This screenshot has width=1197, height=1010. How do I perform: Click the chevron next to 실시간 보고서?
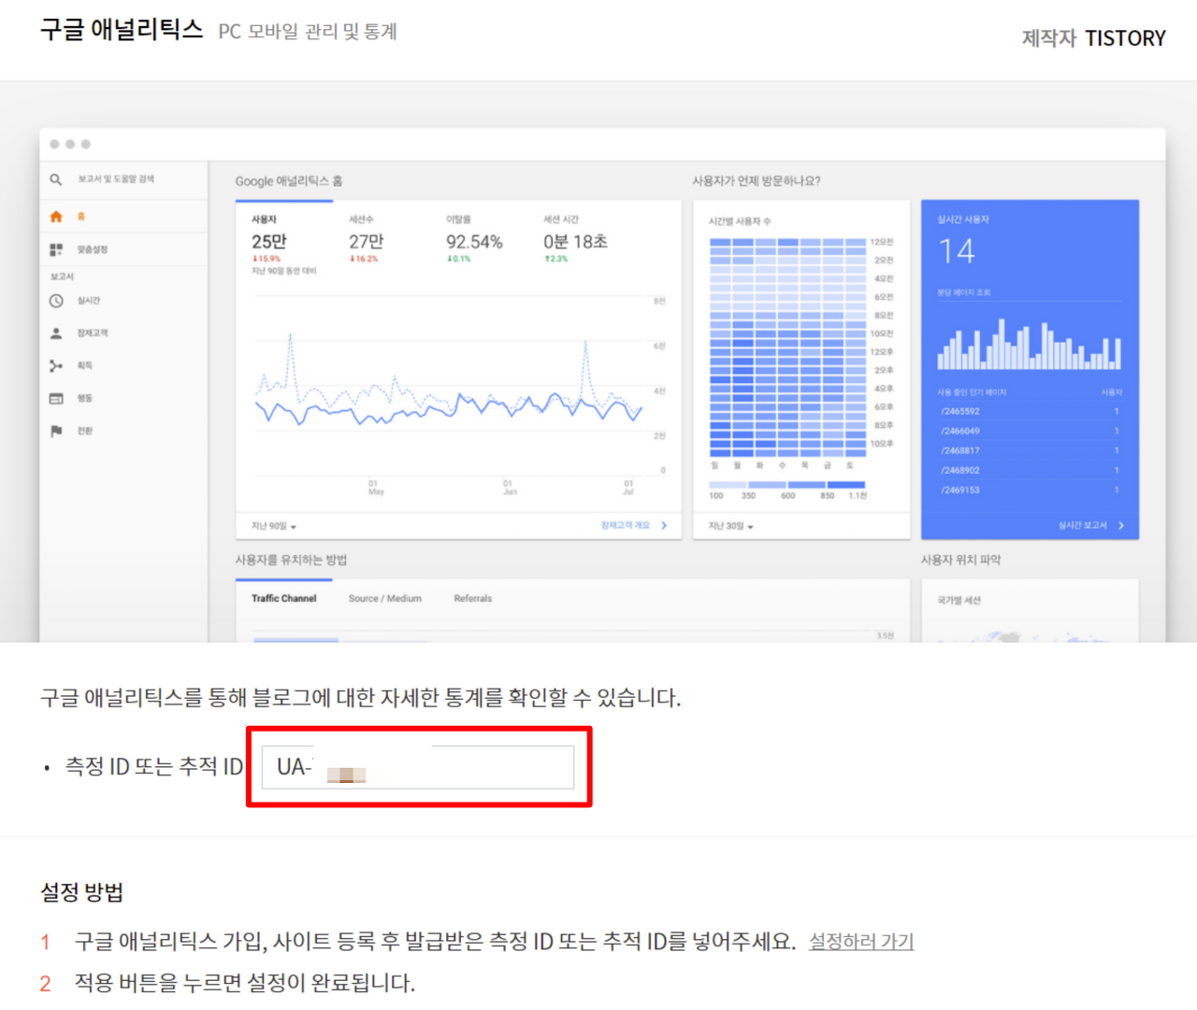[x=1121, y=526]
